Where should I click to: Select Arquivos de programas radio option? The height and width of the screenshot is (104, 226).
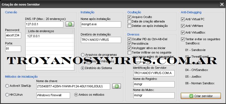pyautogui.click(x=83, y=55)
